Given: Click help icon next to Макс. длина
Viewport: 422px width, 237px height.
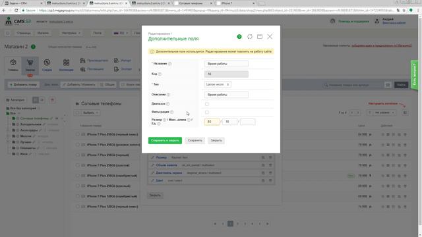Looking at the screenshot, I should pos(189,120).
